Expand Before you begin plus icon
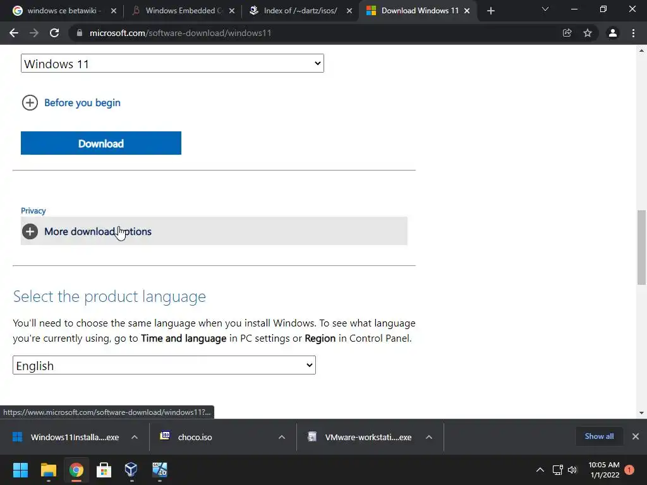 point(30,103)
